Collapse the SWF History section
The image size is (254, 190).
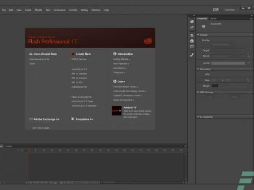click(198, 92)
